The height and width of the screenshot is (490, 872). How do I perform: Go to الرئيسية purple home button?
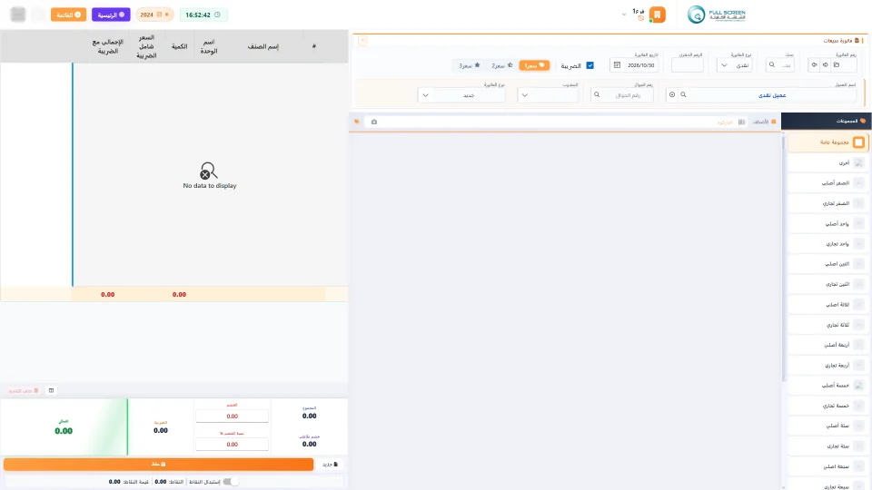click(111, 15)
